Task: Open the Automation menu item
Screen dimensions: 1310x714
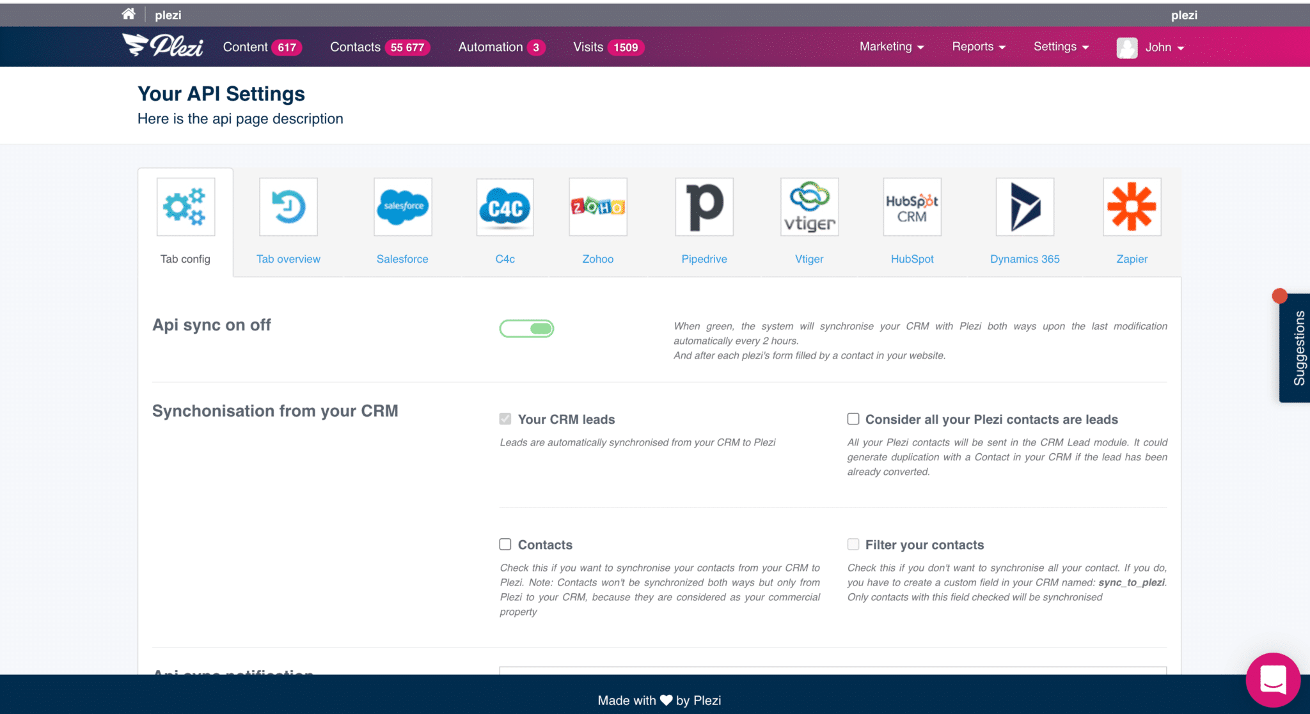Action: 501,47
